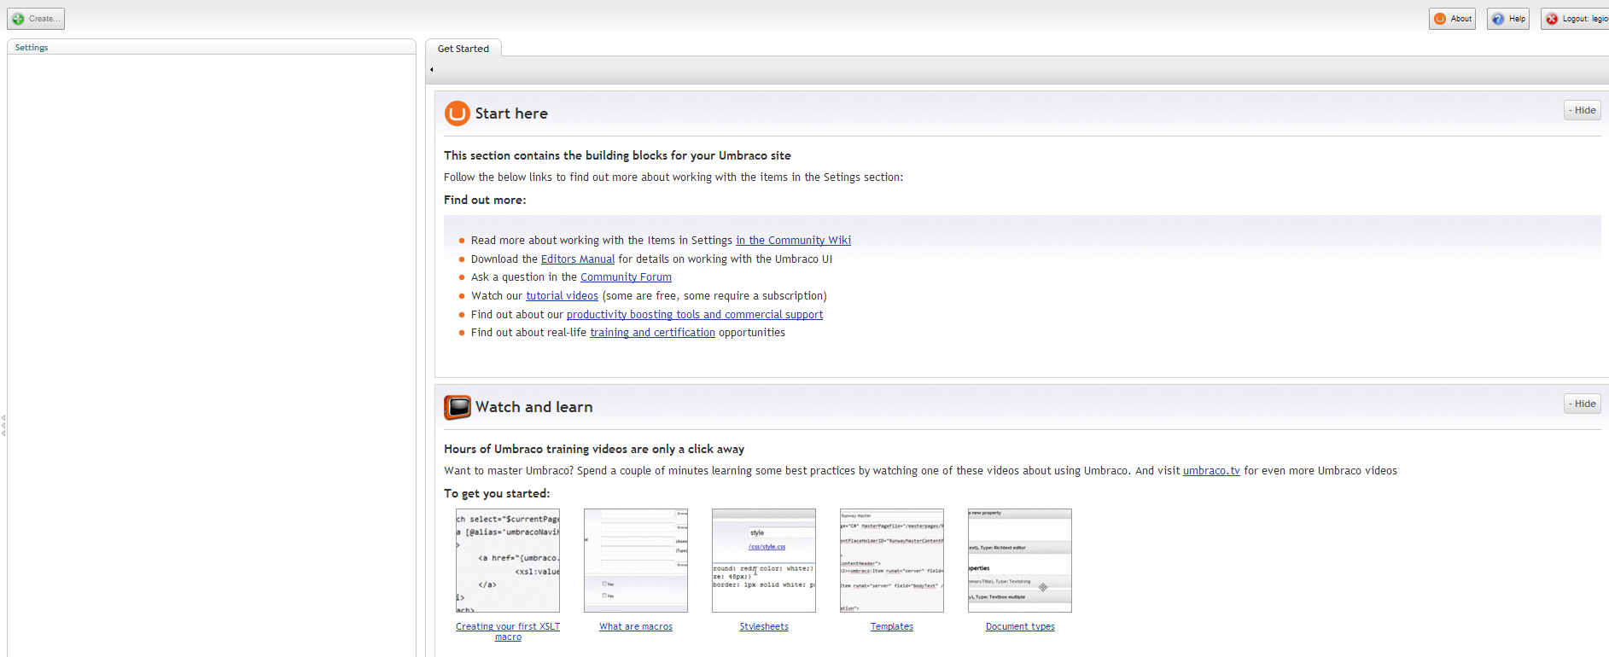The image size is (1609, 657).
Task: Play the Stylesheets video thumbnail
Action: pyautogui.click(x=764, y=561)
